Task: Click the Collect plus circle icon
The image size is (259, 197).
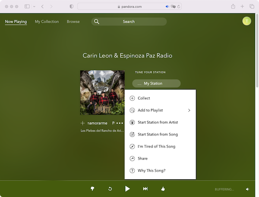Action: click(x=132, y=98)
